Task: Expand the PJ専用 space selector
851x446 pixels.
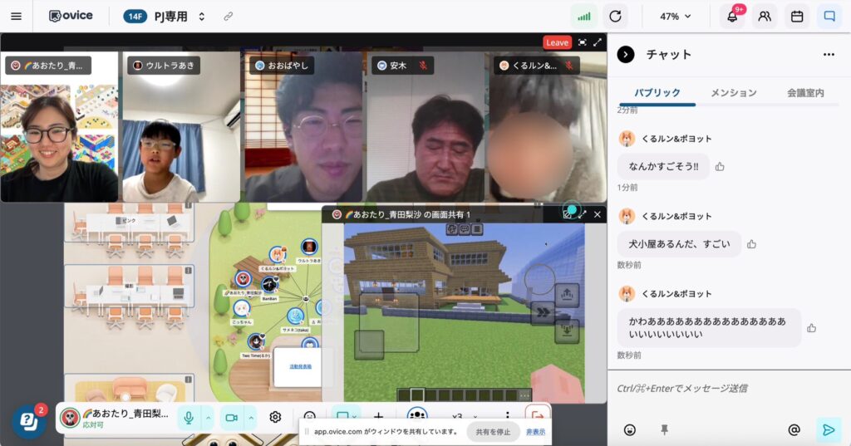Action: pos(201,17)
